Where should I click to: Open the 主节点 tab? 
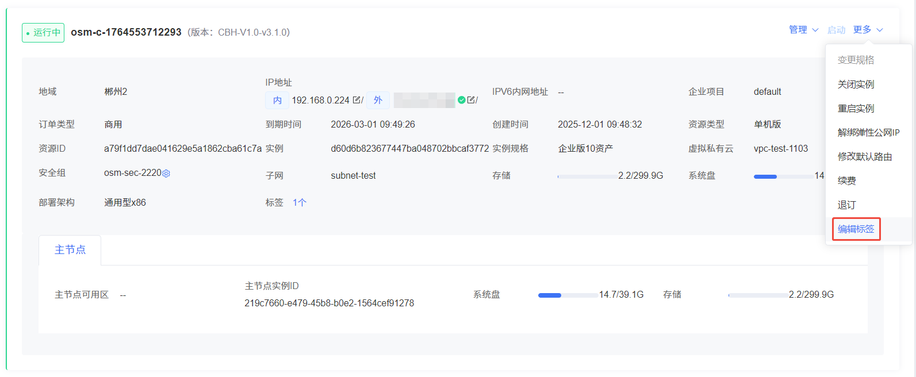tap(70, 249)
